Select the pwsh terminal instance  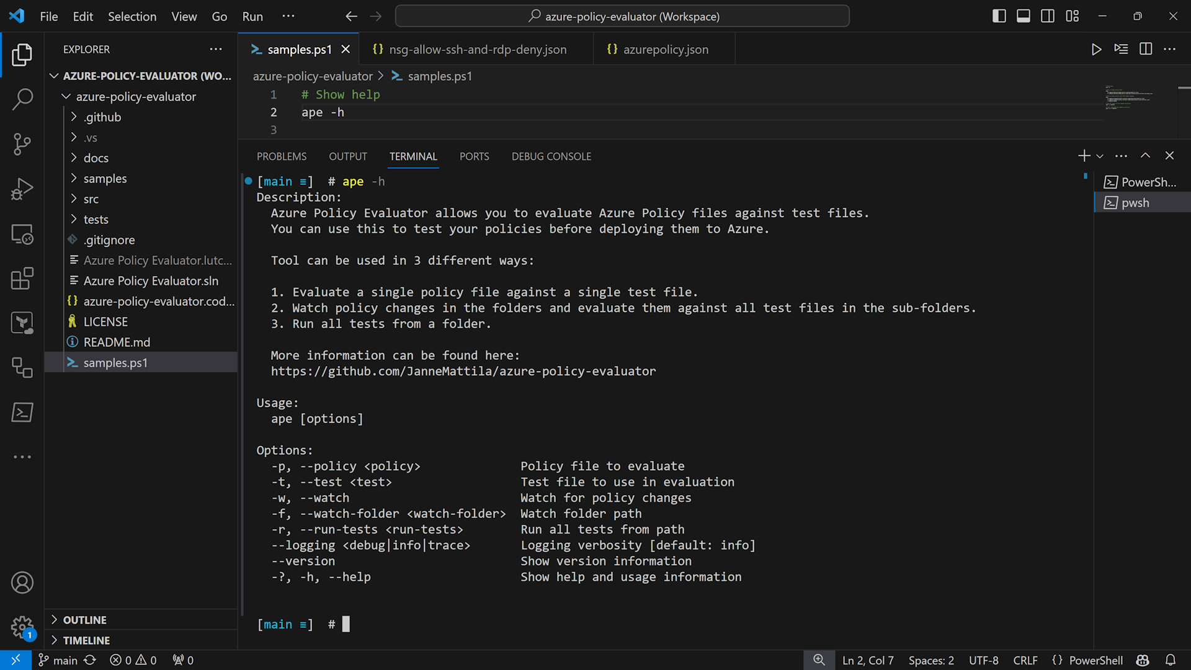click(x=1142, y=203)
